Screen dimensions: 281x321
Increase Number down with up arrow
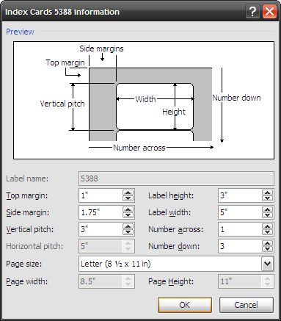268,243
